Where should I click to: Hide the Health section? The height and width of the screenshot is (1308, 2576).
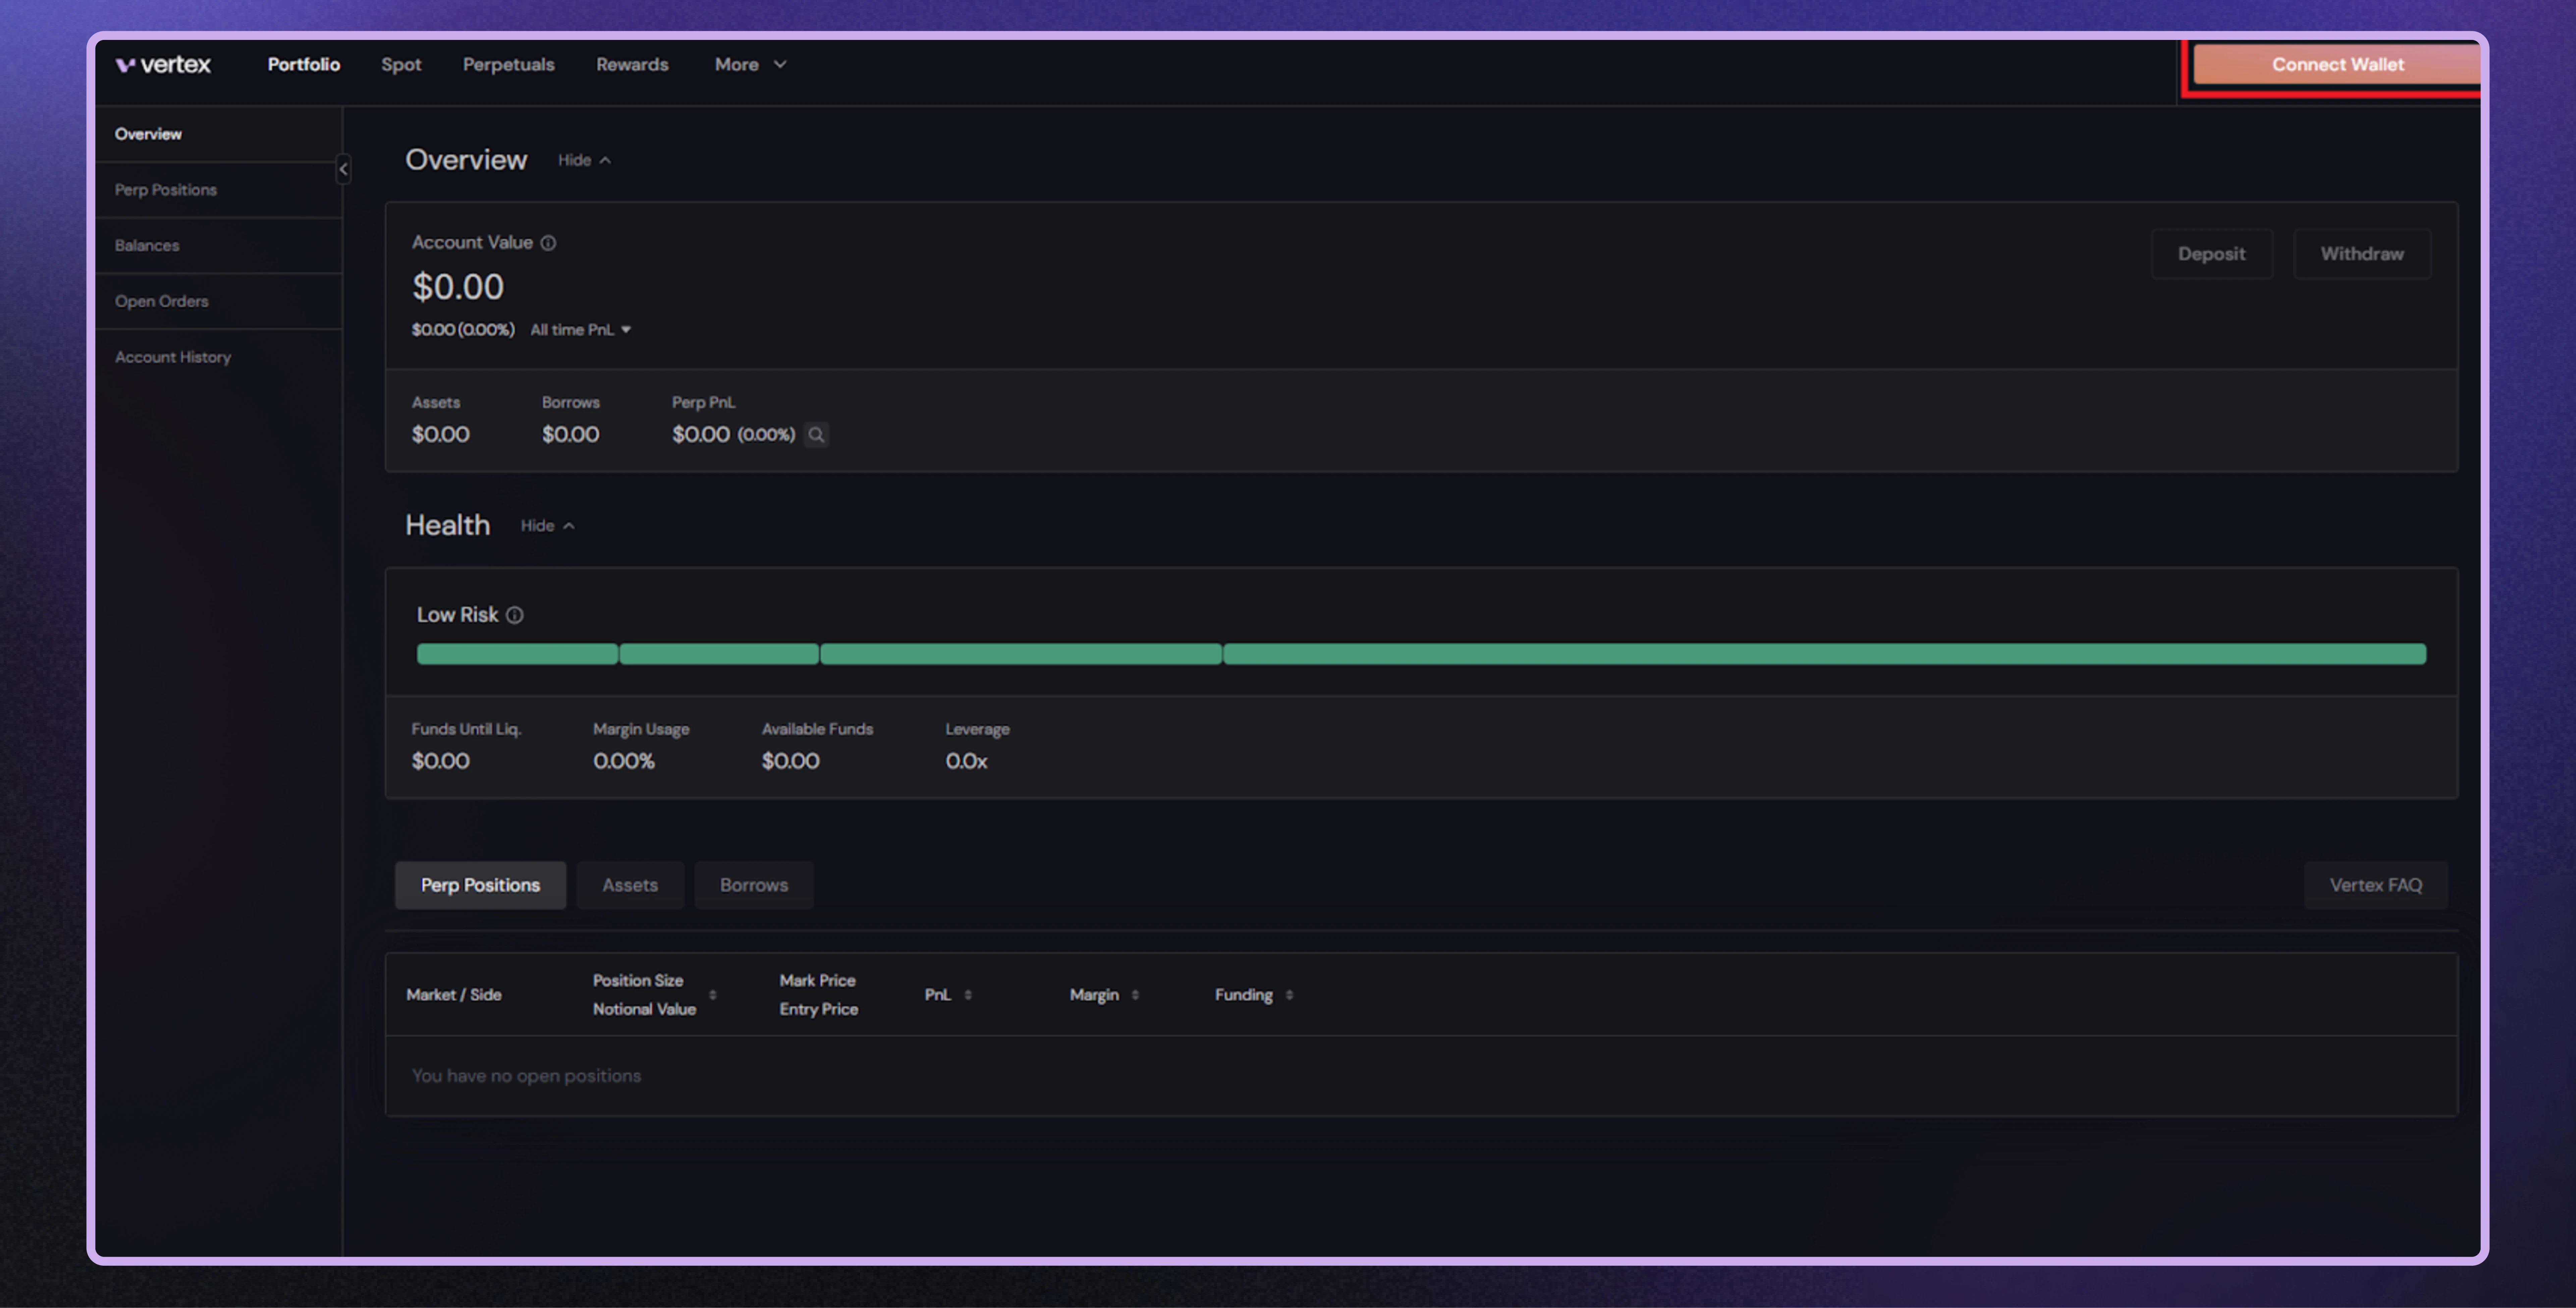547,526
